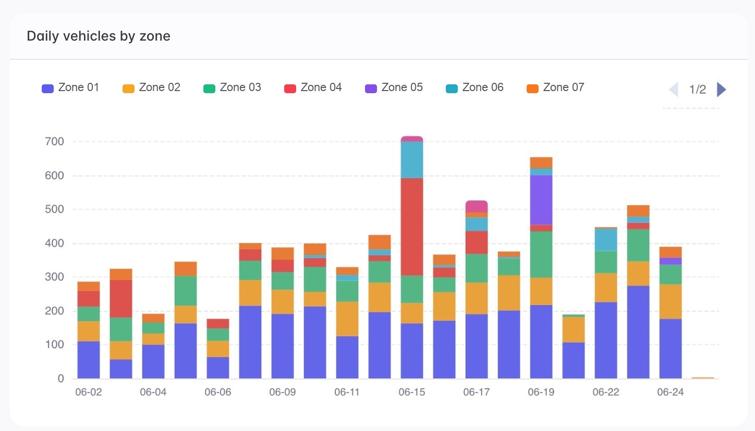Select the tall red Zone 04 segment on 06-15
Screen dimensions: 755x431
click(412, 227)
